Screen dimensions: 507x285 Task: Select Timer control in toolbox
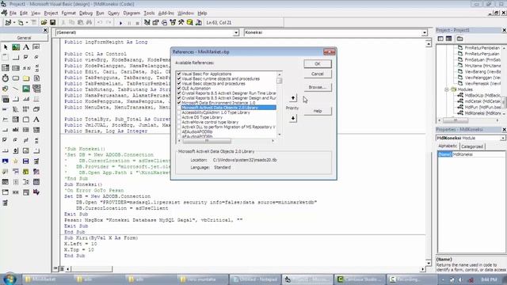(6, 78)
